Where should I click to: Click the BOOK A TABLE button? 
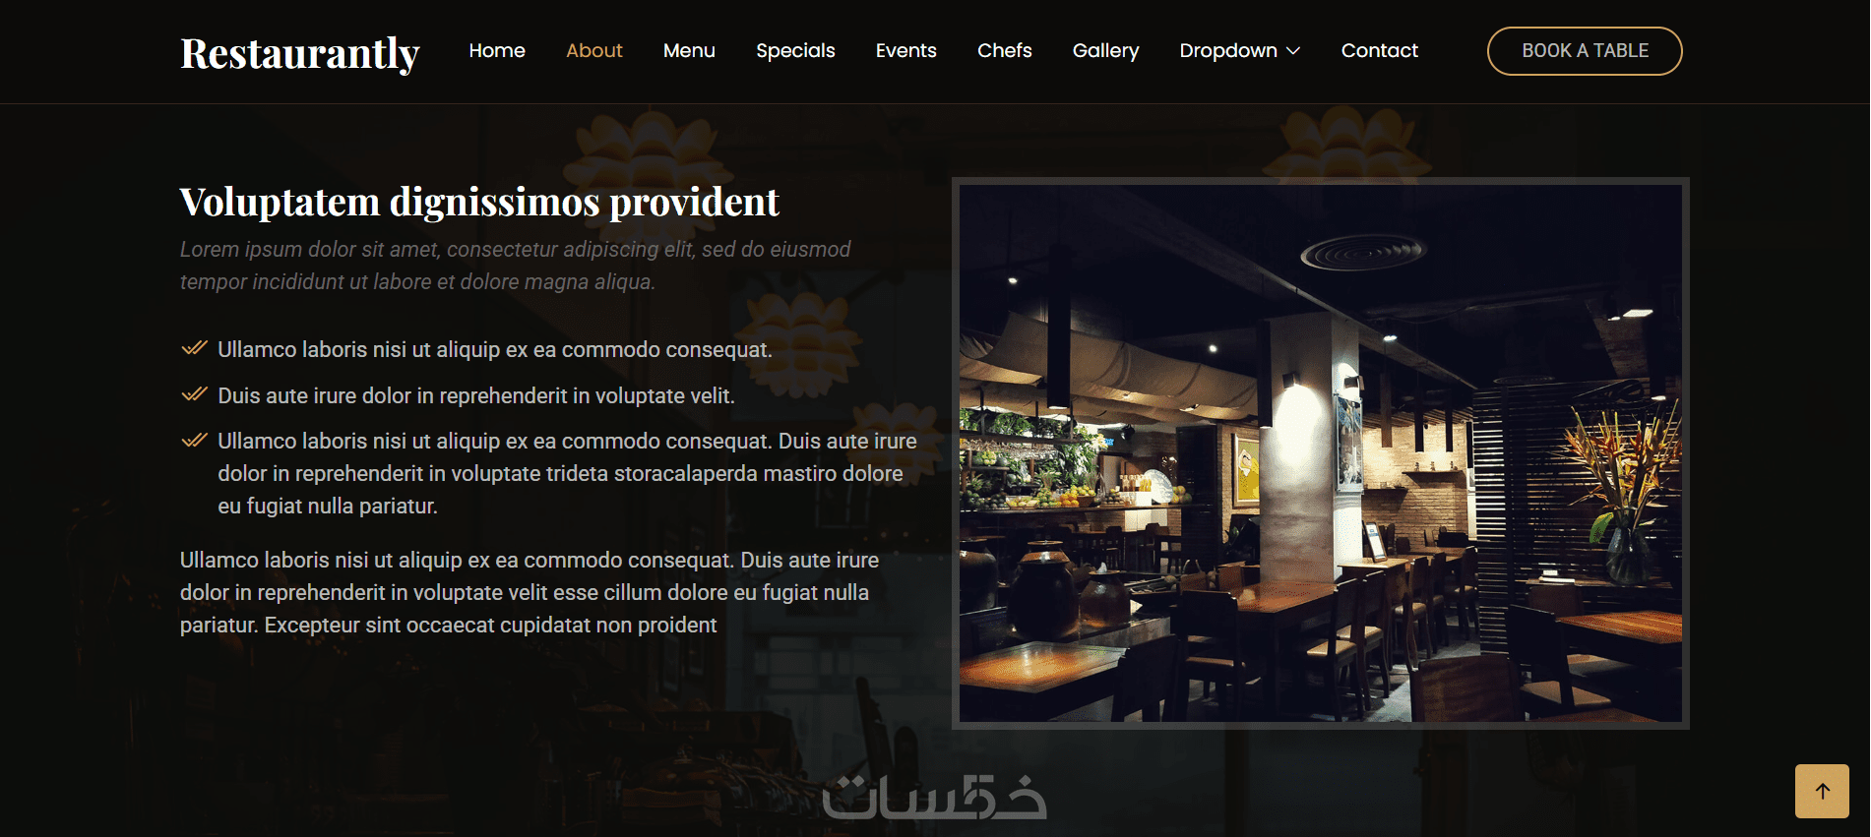1585,51
